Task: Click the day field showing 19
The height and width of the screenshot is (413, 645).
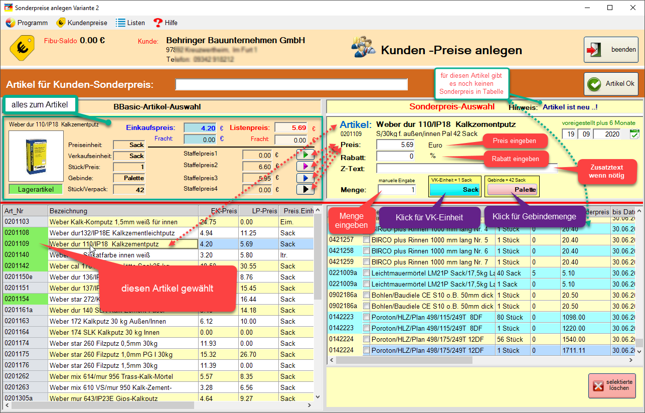Action: 569,134
